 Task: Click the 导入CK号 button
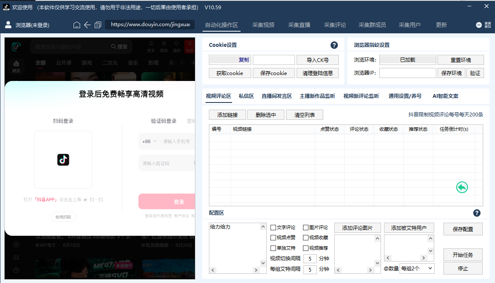coord(318,60)
